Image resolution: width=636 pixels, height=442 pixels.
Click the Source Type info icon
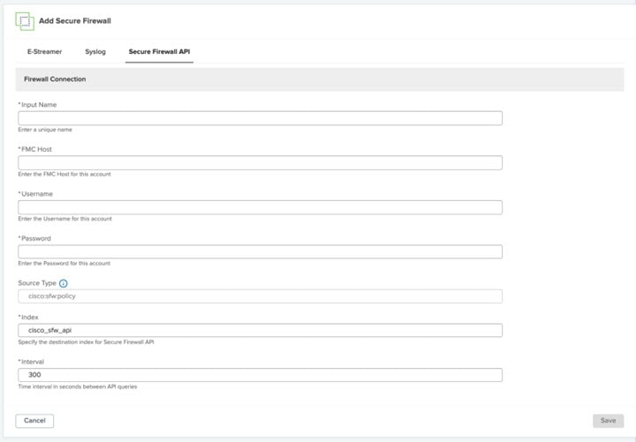(x=64, y=283)
